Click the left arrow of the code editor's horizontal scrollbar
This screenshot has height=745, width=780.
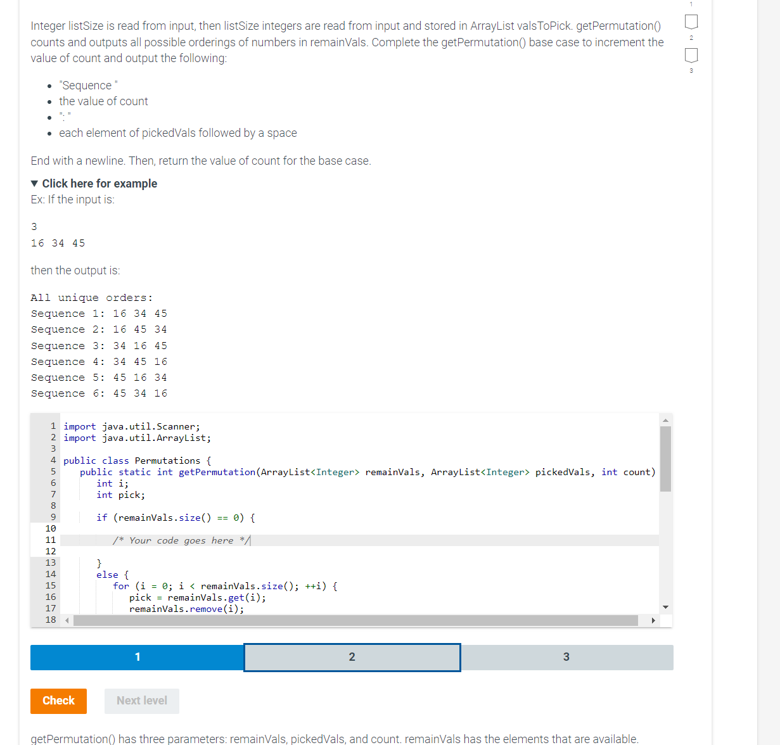[67, 620]
